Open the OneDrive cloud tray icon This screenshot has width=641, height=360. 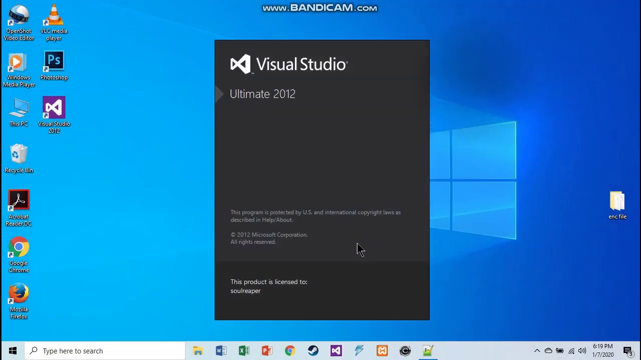[x=548, y=351]
